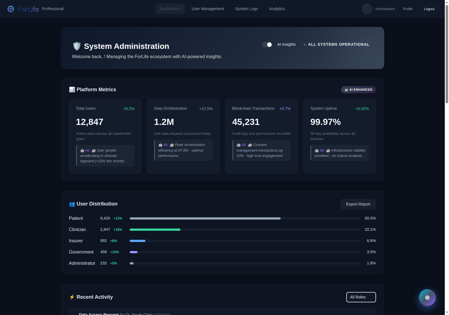The image size is (449, 315).
Task: Click the Administrator avatar circle
Action: click(367, 9)
